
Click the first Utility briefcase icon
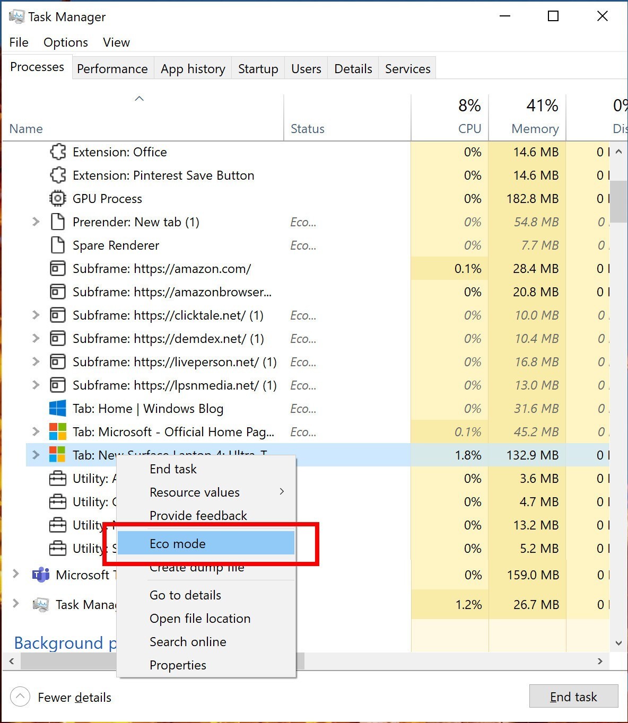[x=58, y=479]
